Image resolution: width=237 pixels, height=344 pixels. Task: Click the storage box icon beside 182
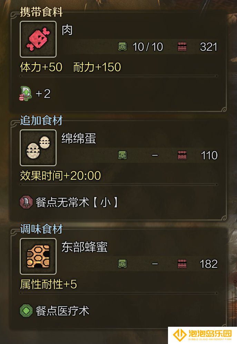point(182,264)
